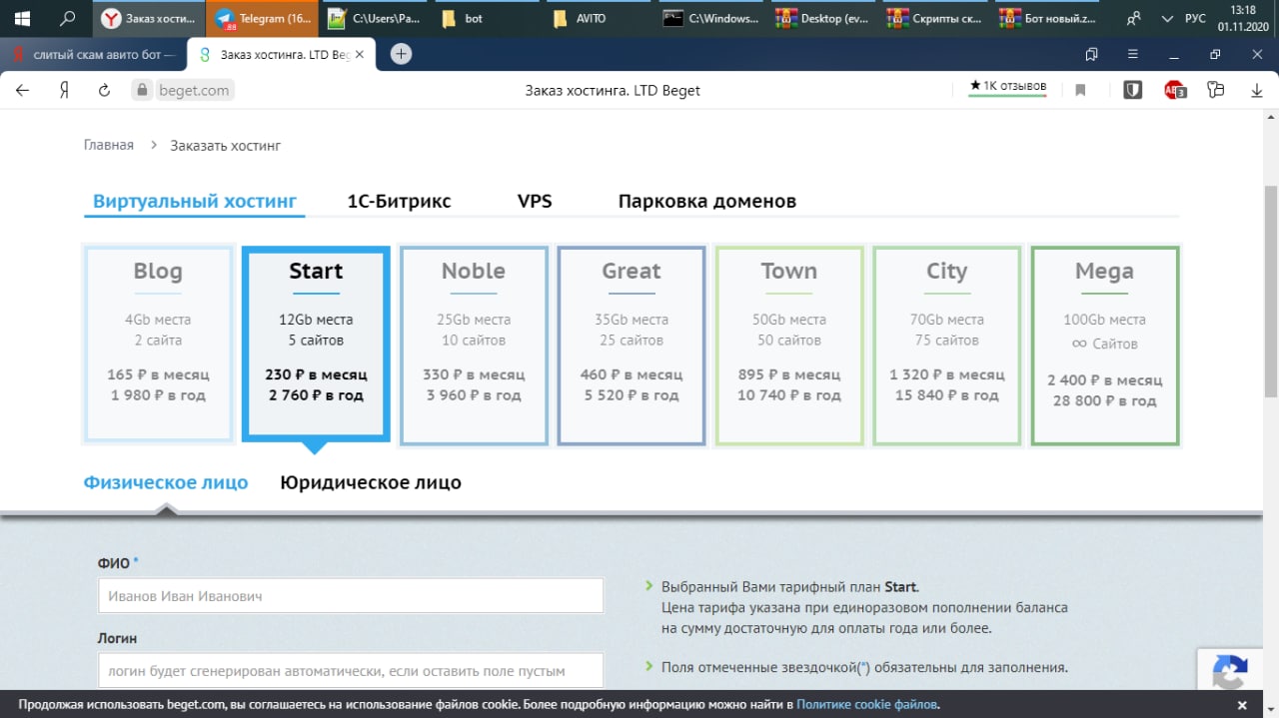Viewport: 1279px width, 718px height.
Task: Go to Главная breadcrumb link
Action: (109, 145)
